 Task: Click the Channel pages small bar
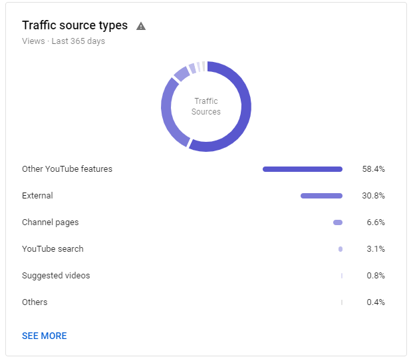click(x=338, y=222)
